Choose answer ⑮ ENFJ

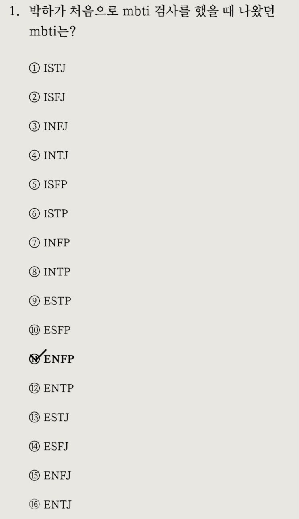tap(50, 476)
